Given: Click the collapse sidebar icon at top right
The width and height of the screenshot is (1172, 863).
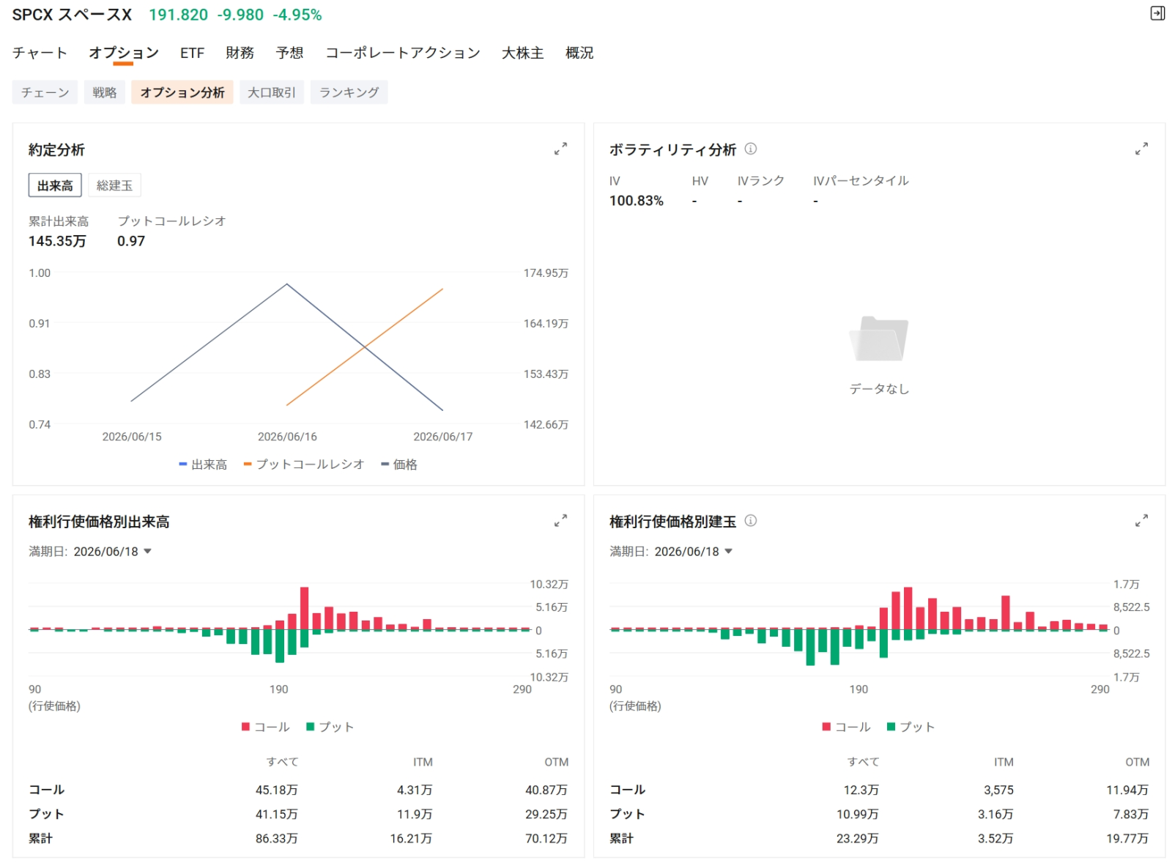Looking at the screenshot, I should click(x=1157, y=13).
